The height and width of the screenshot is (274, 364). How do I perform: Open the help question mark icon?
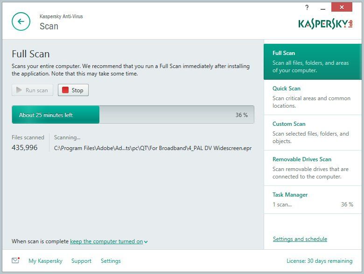click(x=307, y=7)
